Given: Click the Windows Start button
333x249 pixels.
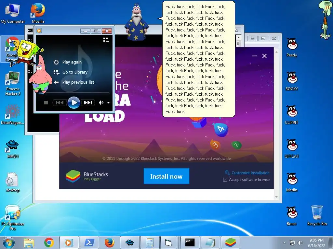Looking at the screenshot, I should click(x=9, y=243).
